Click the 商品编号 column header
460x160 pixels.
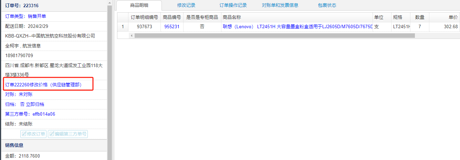(172, 17)
